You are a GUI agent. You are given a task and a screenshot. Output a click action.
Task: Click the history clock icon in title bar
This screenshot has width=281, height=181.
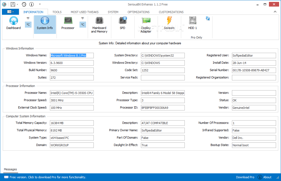(24, 4)
